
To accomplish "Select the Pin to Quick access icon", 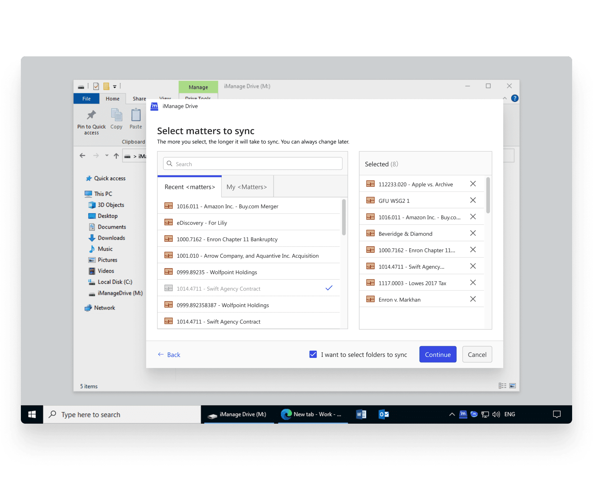I will (x=91, y=115).
